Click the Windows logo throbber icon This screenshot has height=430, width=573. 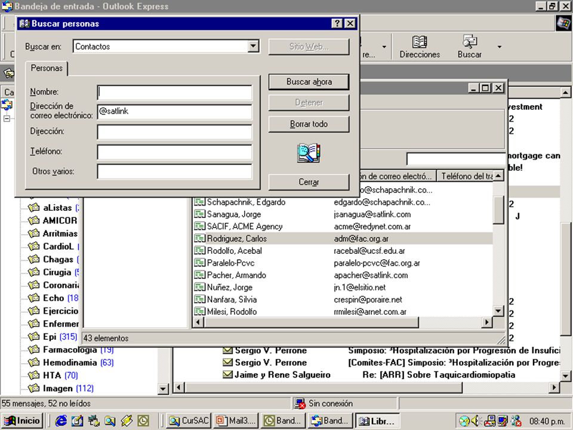(563, 23)
